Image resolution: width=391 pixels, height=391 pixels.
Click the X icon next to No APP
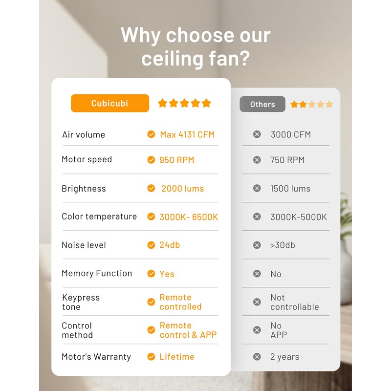(257, 330)
